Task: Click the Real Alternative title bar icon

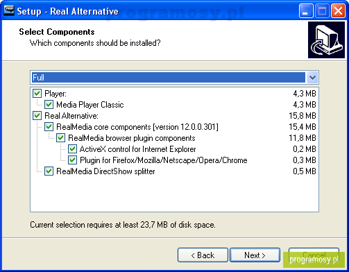Action: pyautogui.click(x=9, y=10)
